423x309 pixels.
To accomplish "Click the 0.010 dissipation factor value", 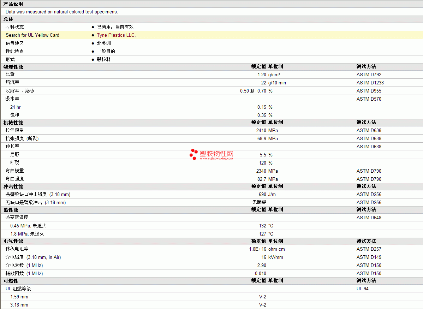I will (261, 273).
